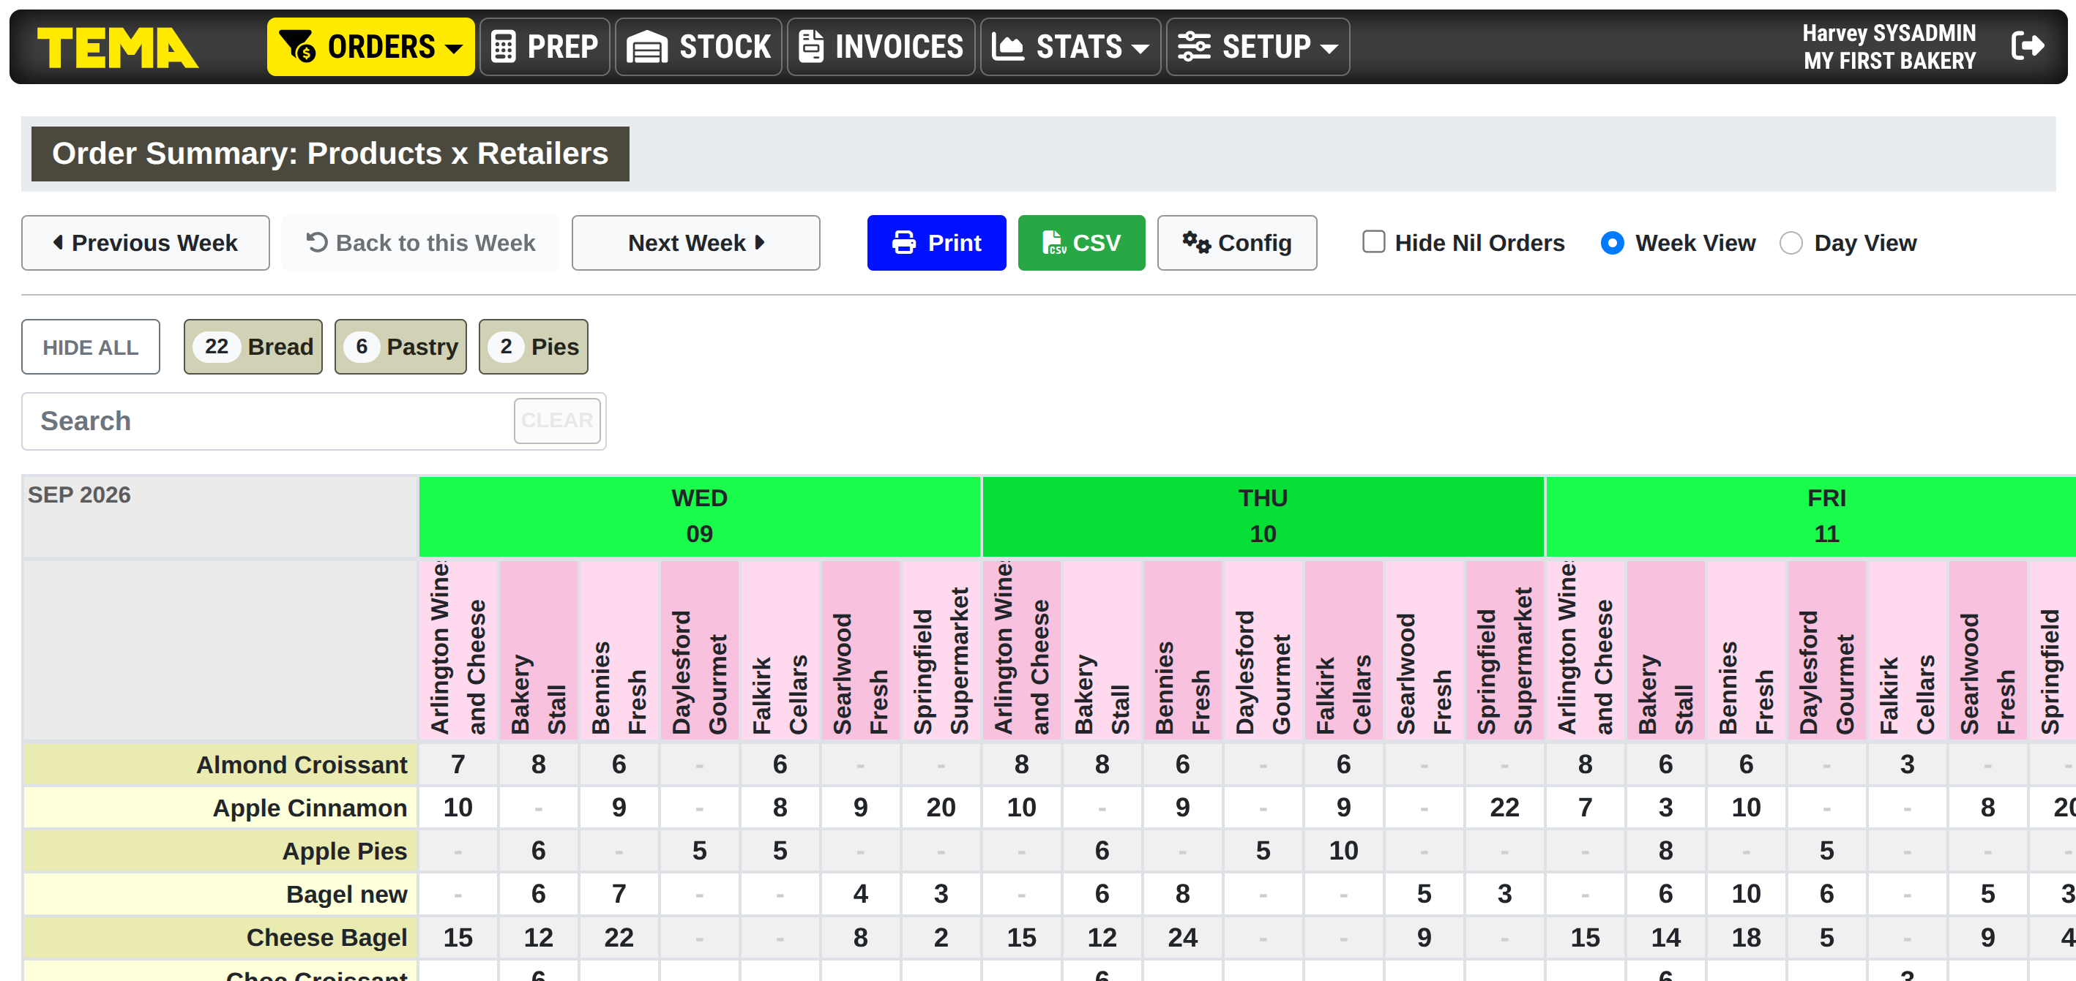Click the Apple Cinnamon row label
The image size is (2076, 981).
pos(220,808)
